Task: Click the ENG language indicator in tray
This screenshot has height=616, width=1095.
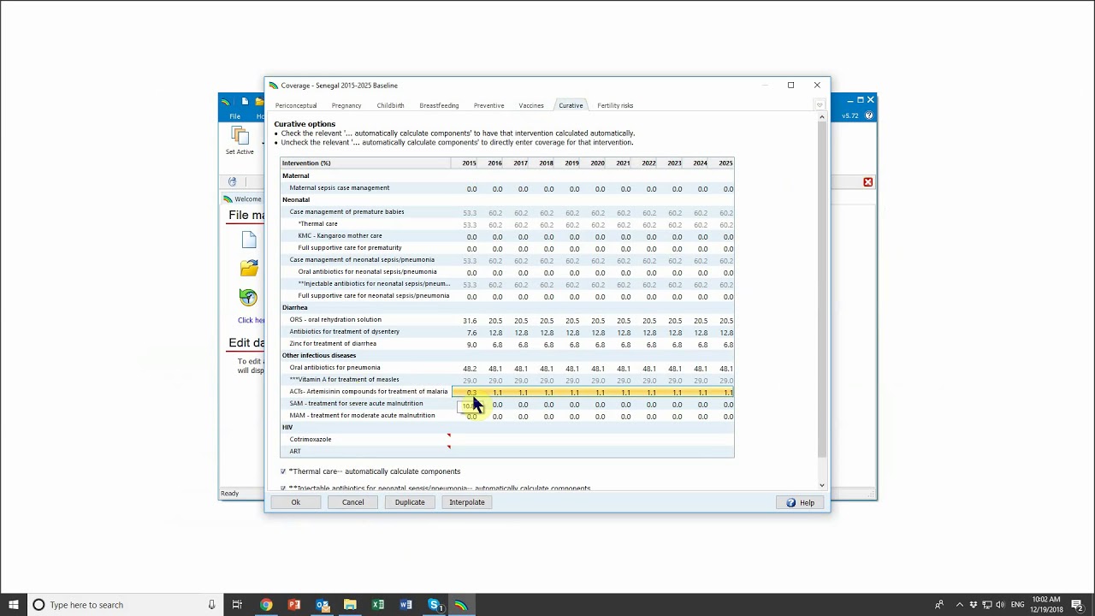Action: (x=1017, y=605)
